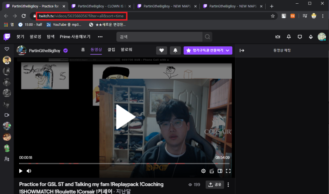Switch to CLOWN IS browser tab
This screenshot has height=194, width=329.
101,6
